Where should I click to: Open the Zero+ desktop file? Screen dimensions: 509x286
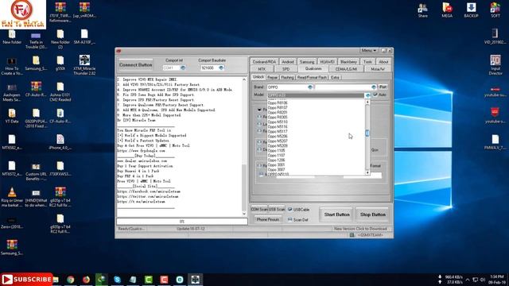click(12, 222)
